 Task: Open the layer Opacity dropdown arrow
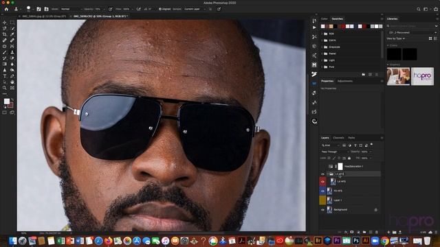pyautogui.click(x=371, y=152)
